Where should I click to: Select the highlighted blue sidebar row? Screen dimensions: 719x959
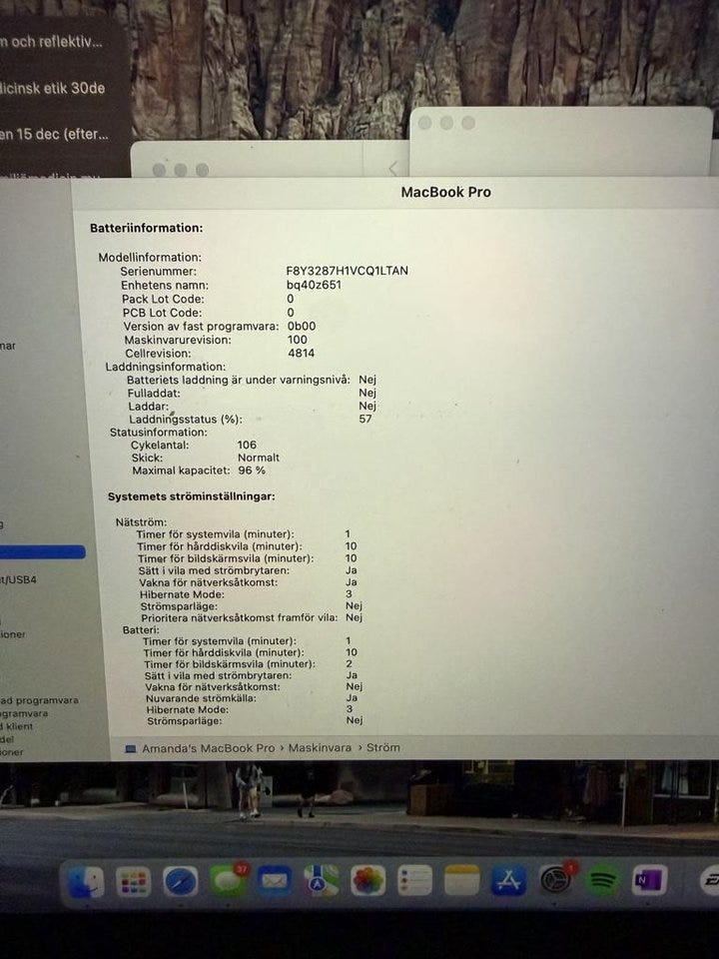point(42,552)
